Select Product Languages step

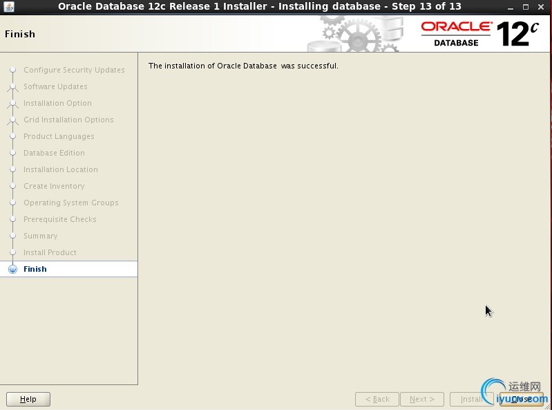(x=59, y=136)
